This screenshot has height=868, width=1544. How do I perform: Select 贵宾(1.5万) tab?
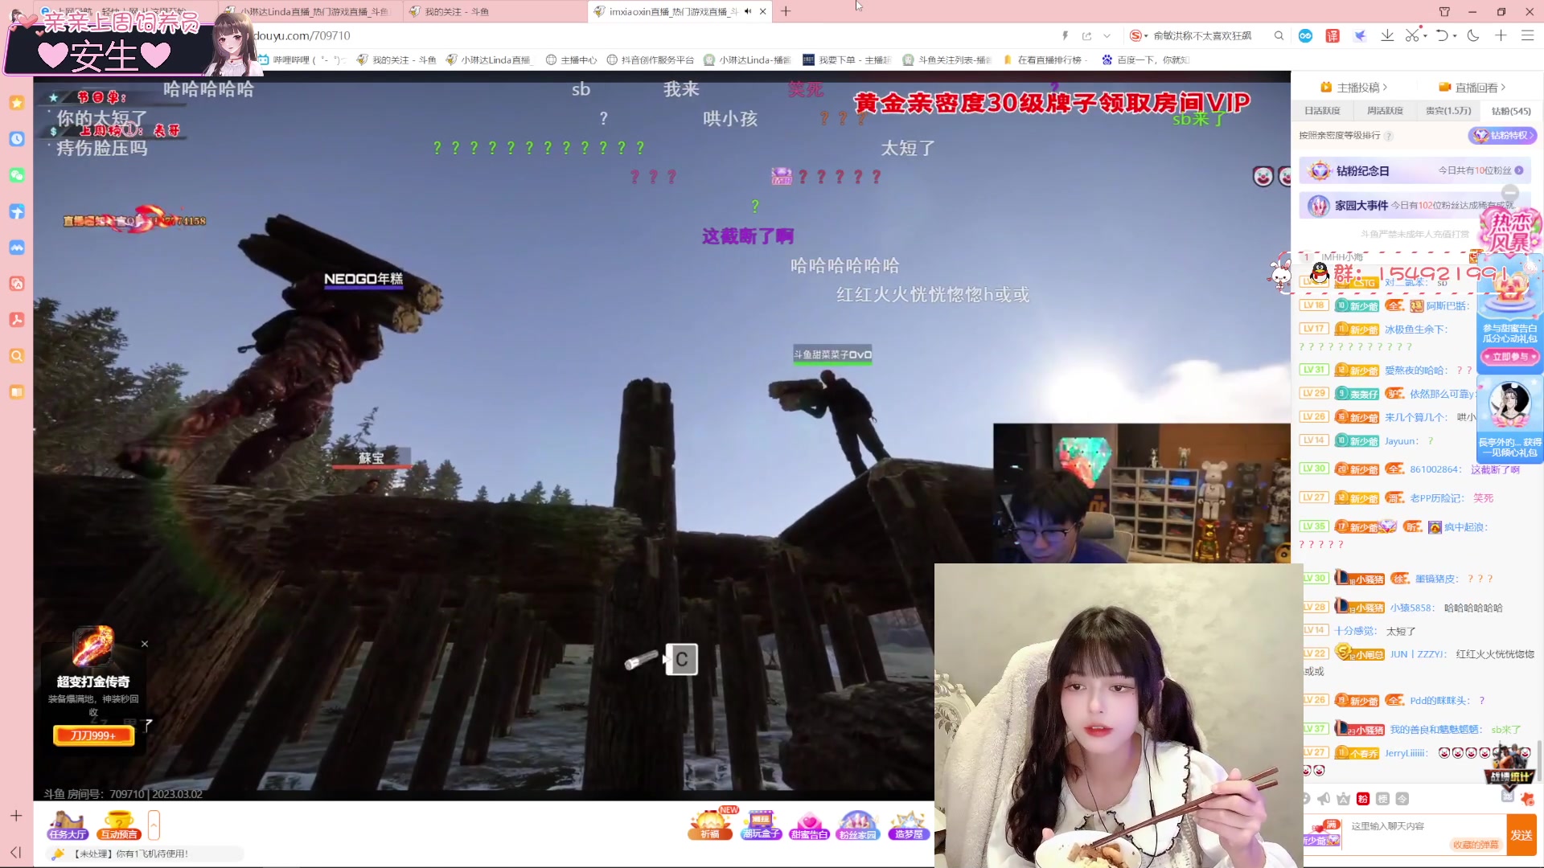tap(1448, 111)
